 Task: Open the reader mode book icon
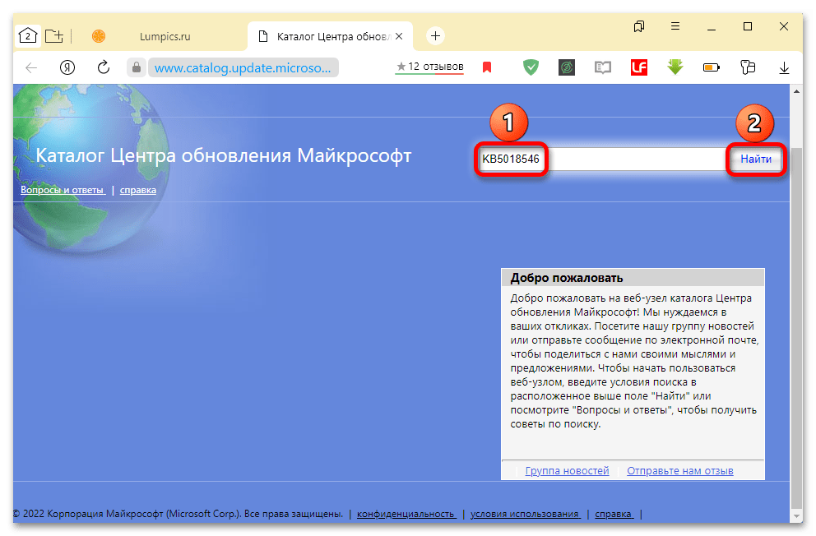coord(603,67)
